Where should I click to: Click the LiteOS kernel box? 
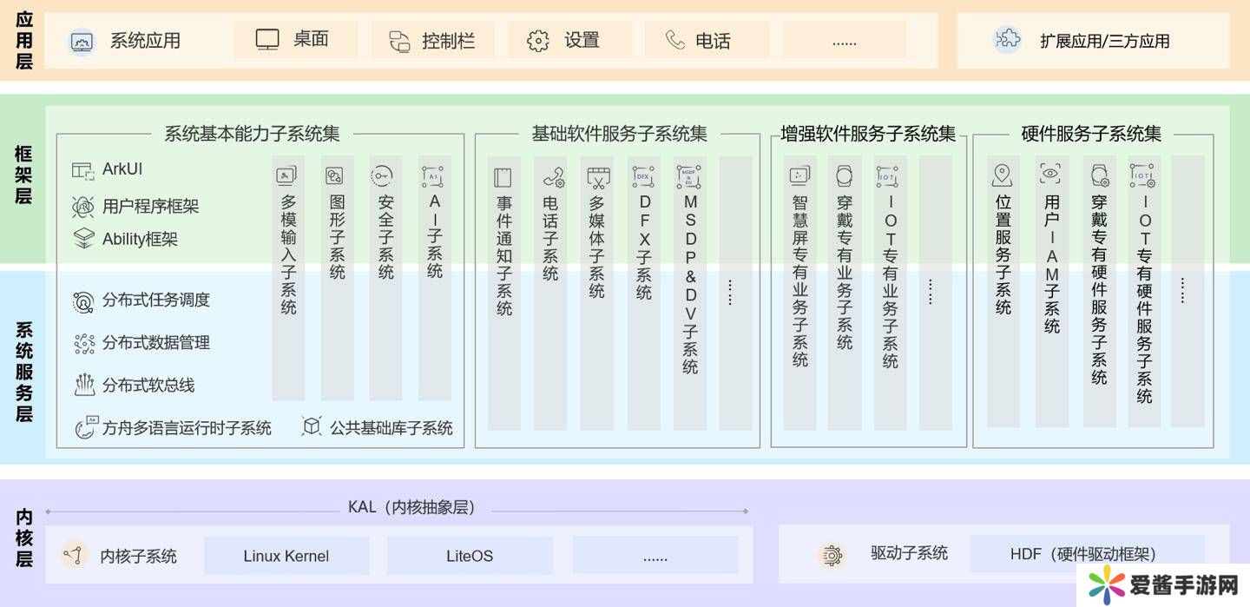point(470,556)
